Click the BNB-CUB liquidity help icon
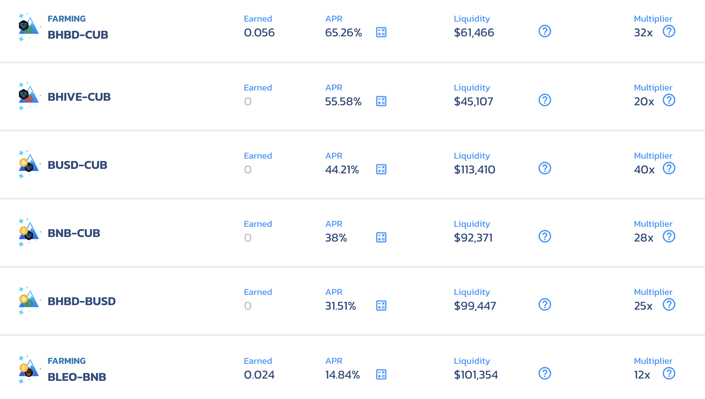Screen dimensions: 705x399 coord(544,236)
